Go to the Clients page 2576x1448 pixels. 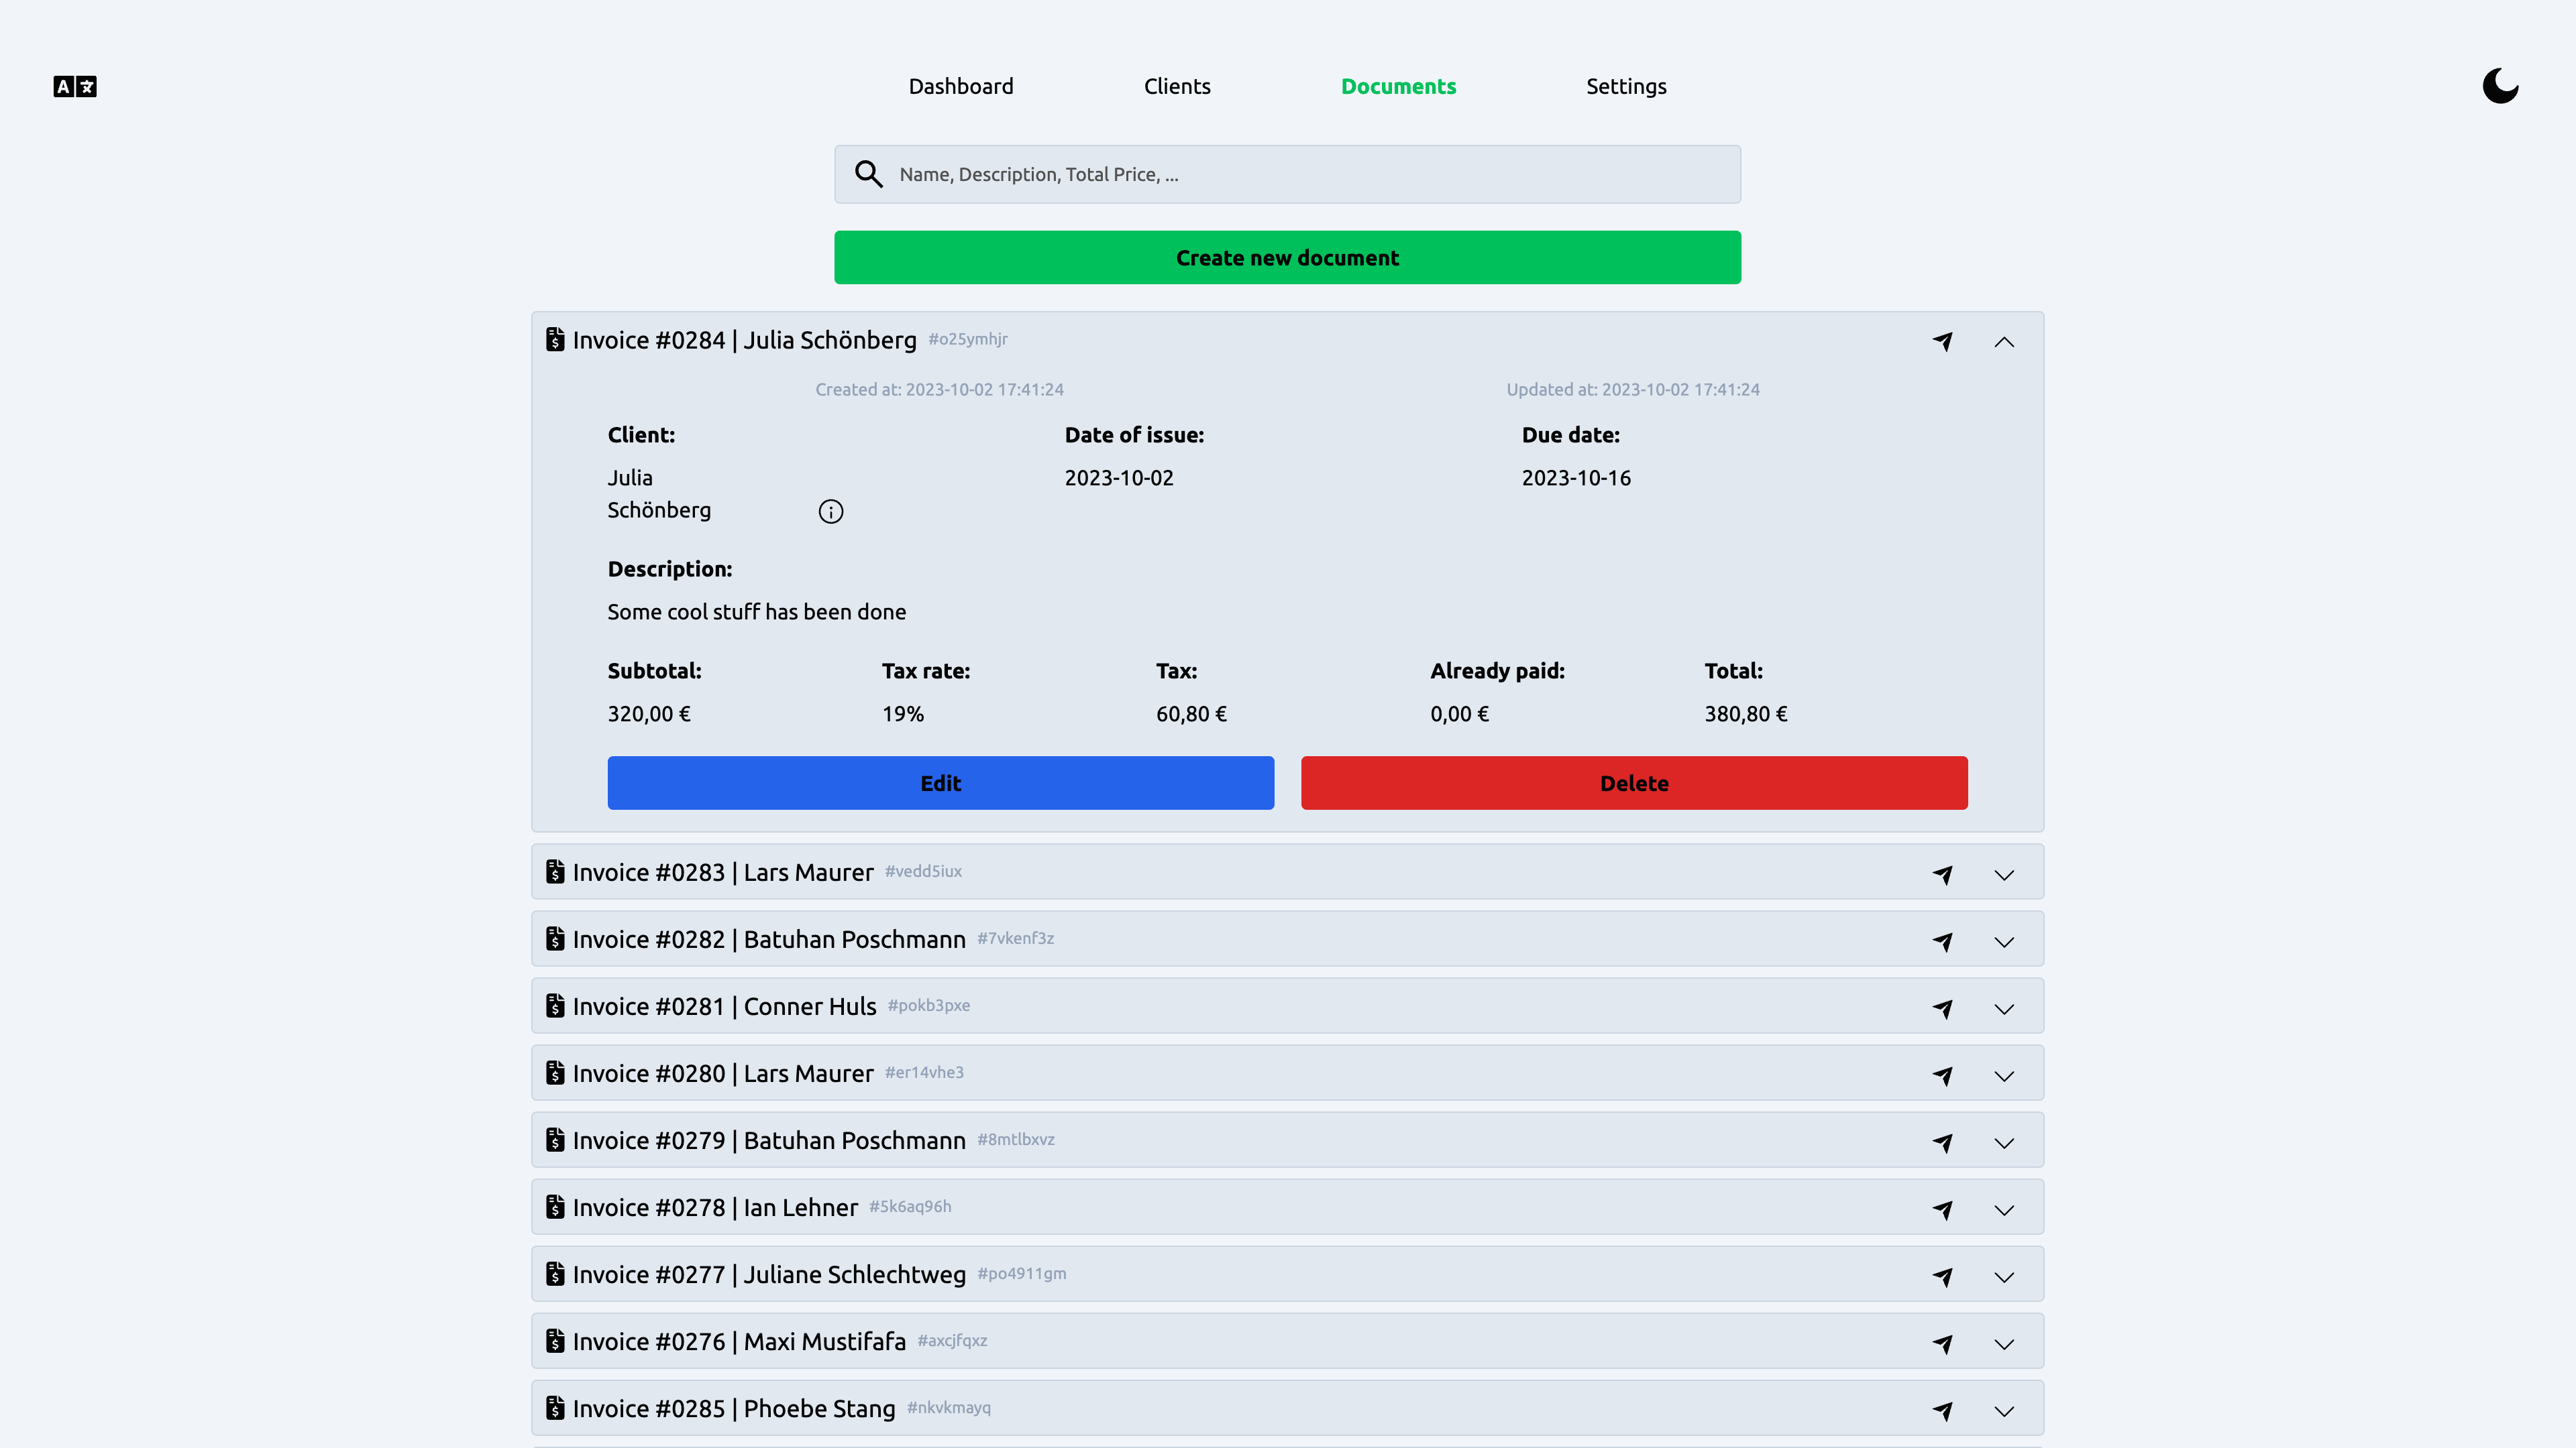1177,87
